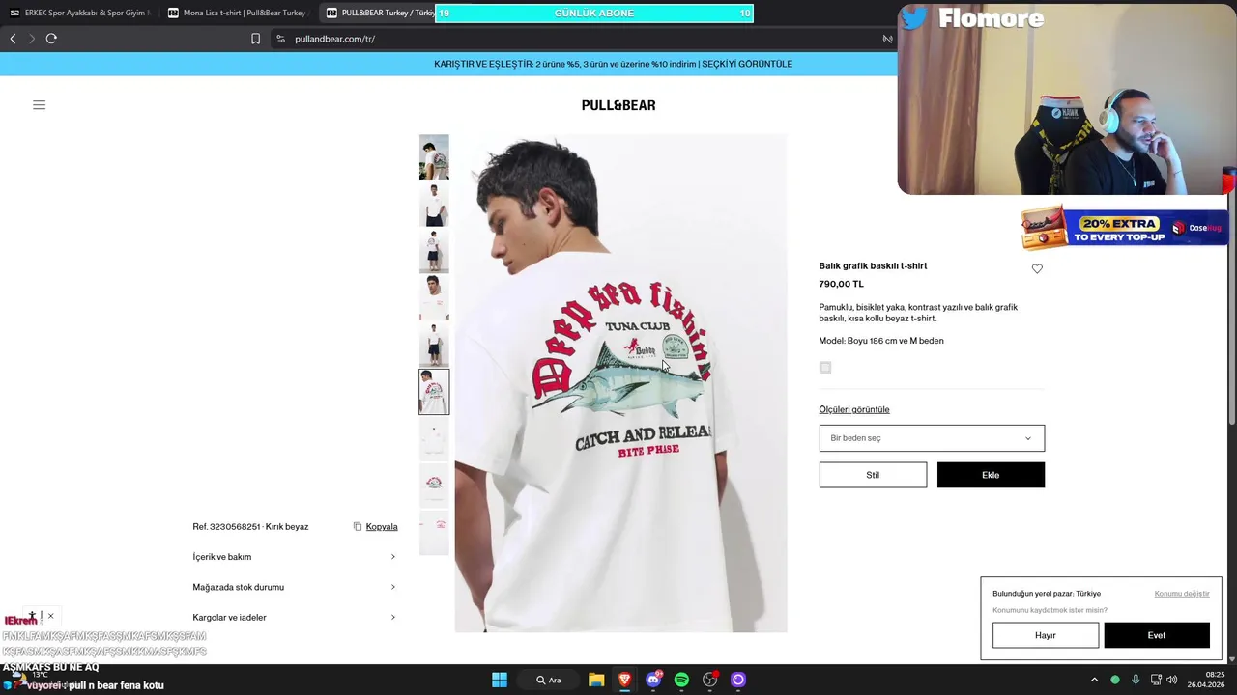This screenshot has width=1237, height=695.
Task: Expand the 'İçerik ve bakım' section
Action: 294,557
